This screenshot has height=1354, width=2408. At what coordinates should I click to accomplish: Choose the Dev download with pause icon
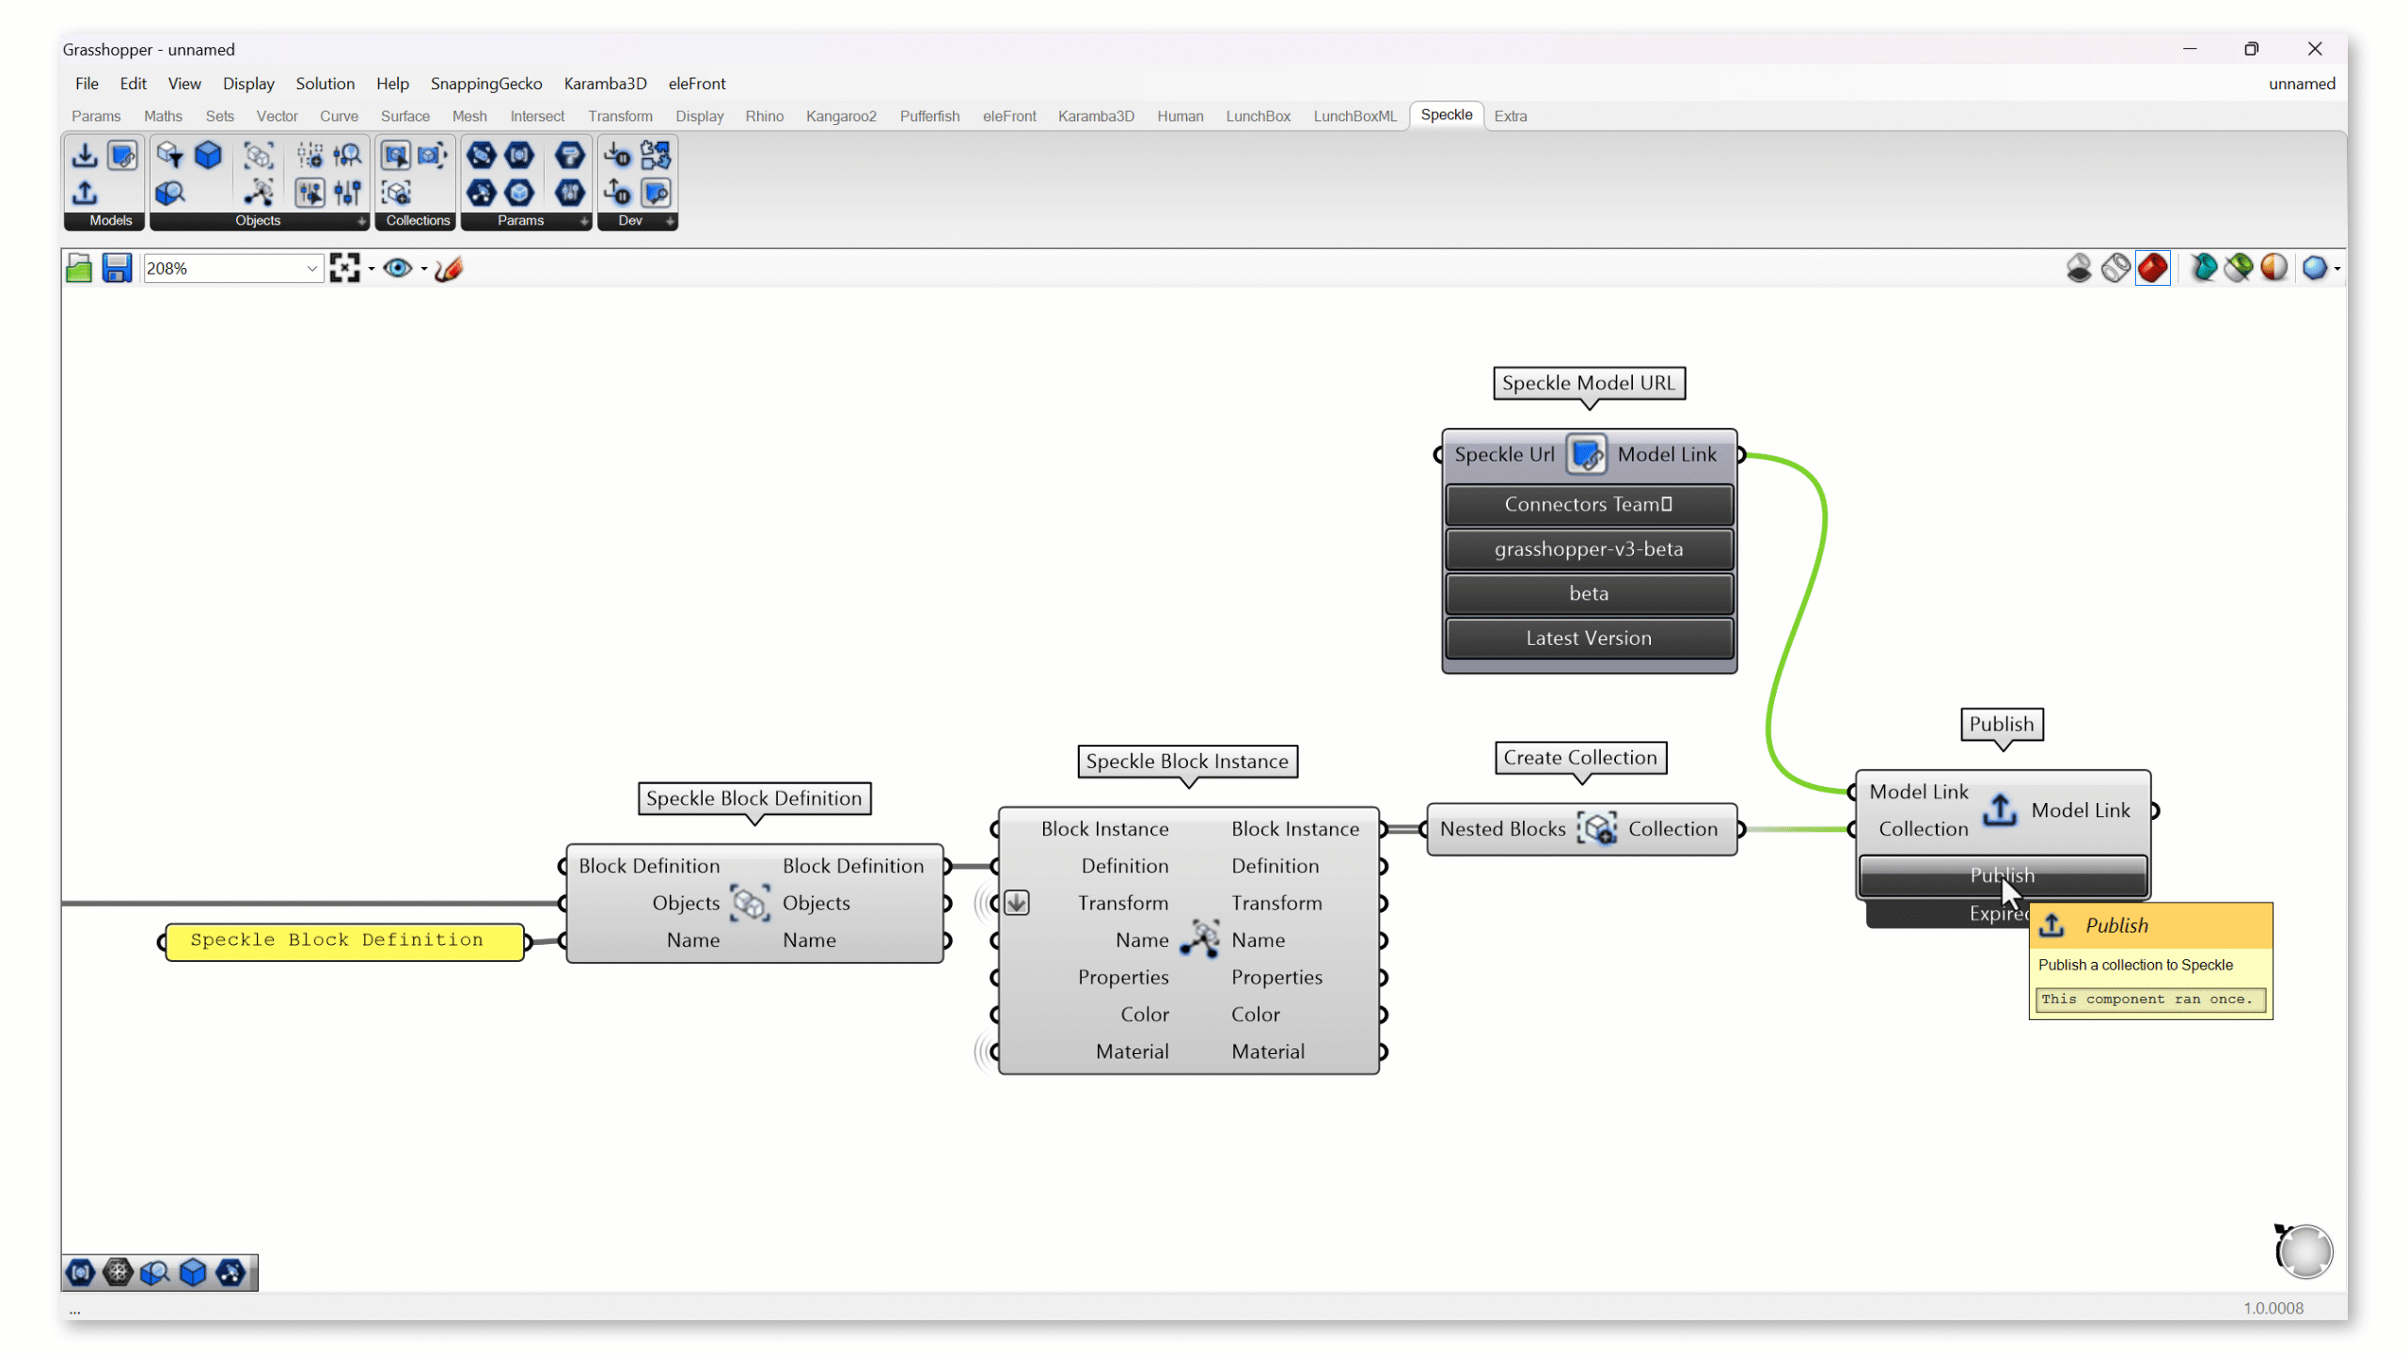[x=618, y=155]
